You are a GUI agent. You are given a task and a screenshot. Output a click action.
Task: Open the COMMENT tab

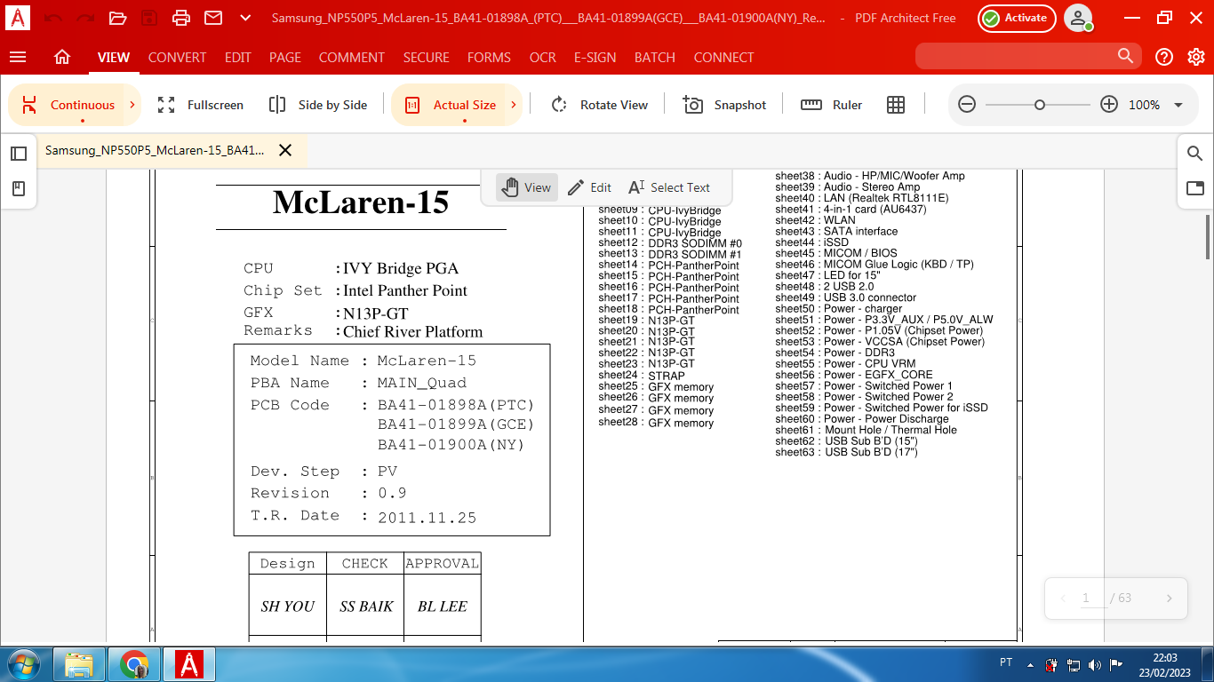click(352, 57)
